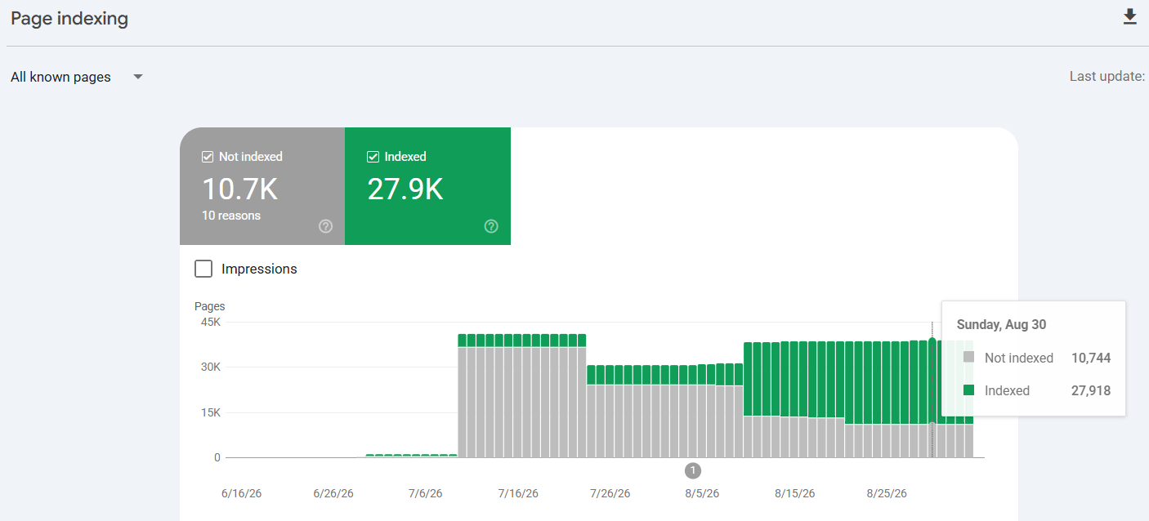Click the 'Last update:' label
The image size is (1149, 521).
(1107, 76)
